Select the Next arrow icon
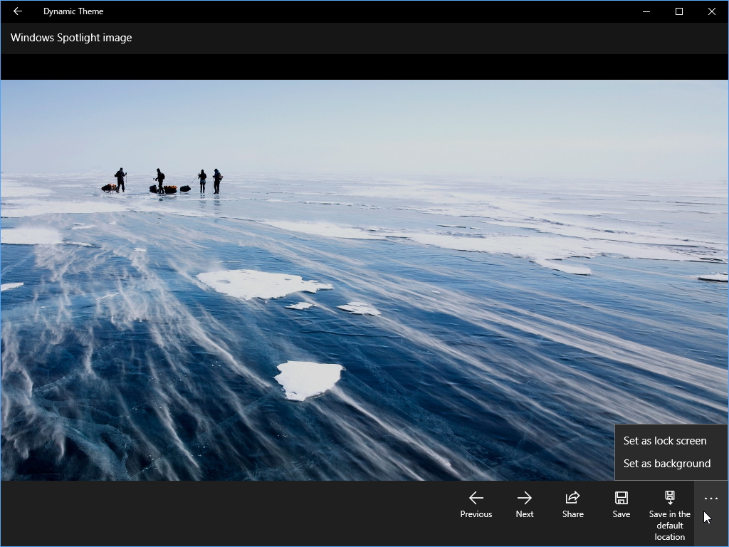The width and height of the screenshot is (729, 547). pos(524,497)
